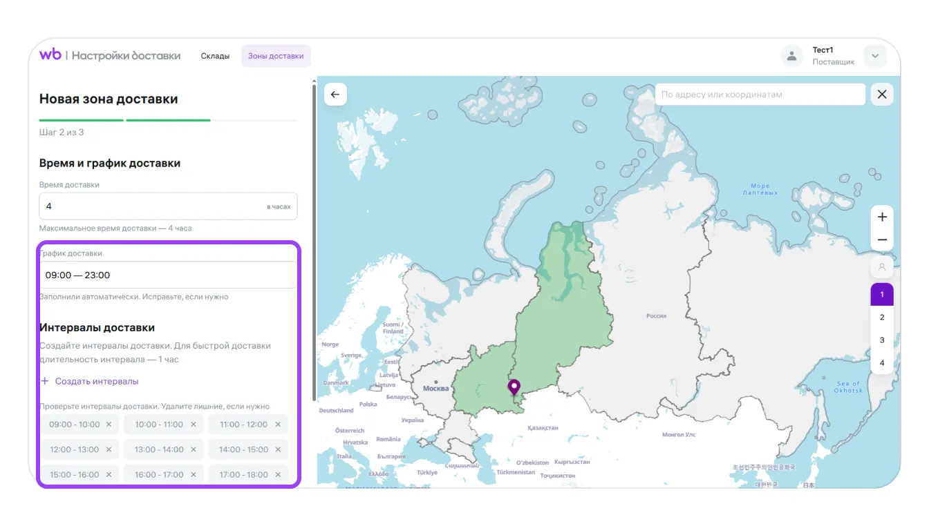Open the График доставки time range field

[x=168, y=275]
